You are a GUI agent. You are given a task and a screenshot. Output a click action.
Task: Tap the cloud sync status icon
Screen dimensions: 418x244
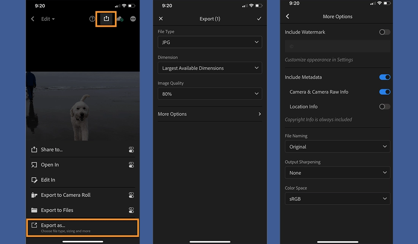[120, 19]
